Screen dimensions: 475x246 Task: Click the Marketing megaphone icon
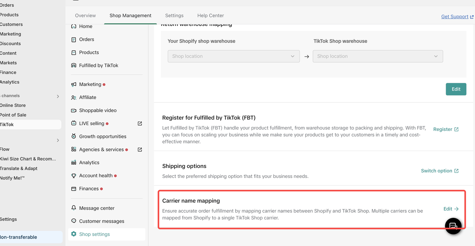point(73,84)
